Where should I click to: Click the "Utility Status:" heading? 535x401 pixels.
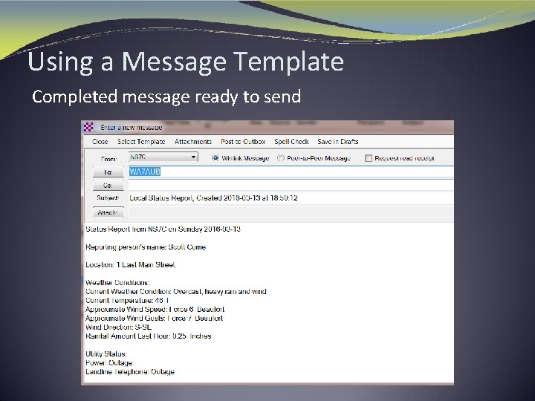click(x=106, y=353)
